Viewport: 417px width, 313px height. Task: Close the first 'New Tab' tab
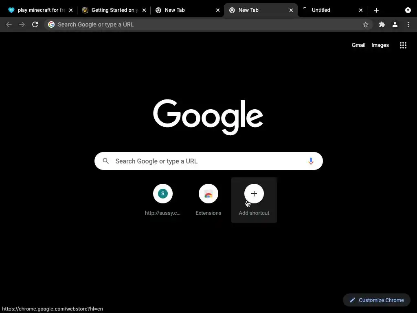[218, 10]
